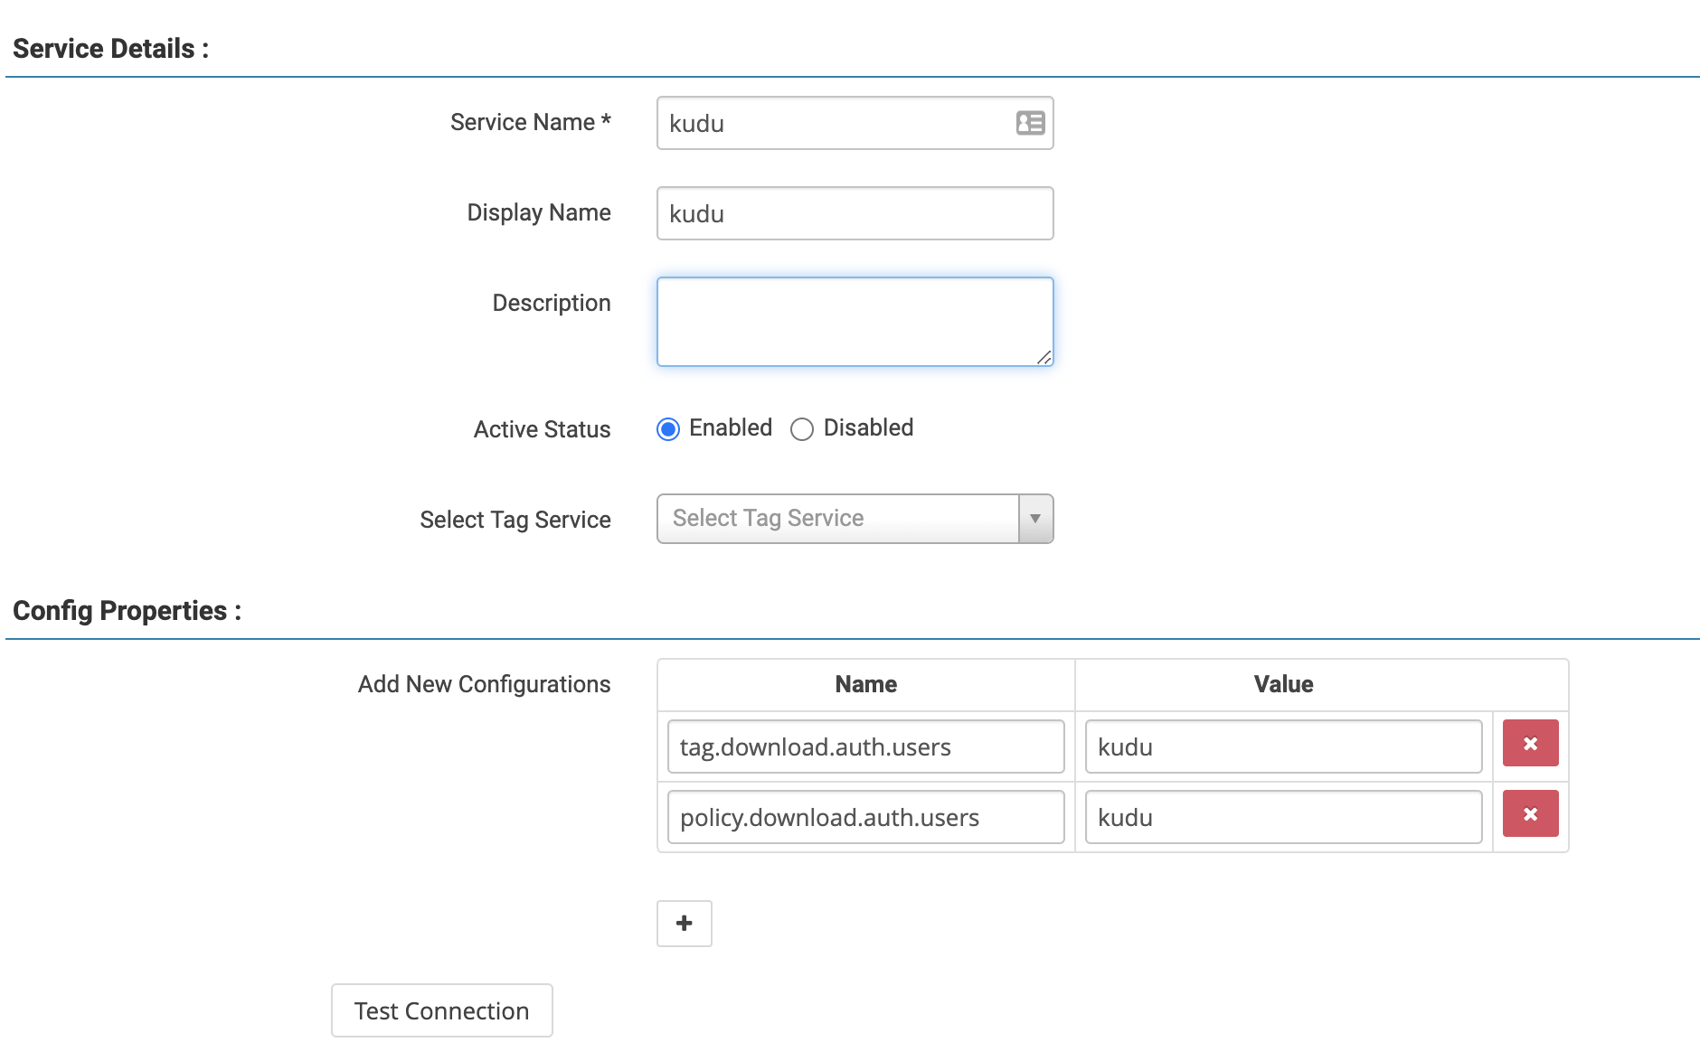
Task: Click into the Description text area
Action: tap(854, 321)
